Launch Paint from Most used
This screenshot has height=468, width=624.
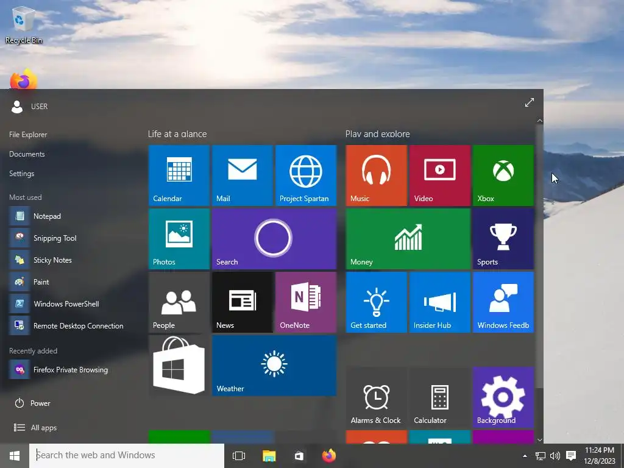point(72,282)
